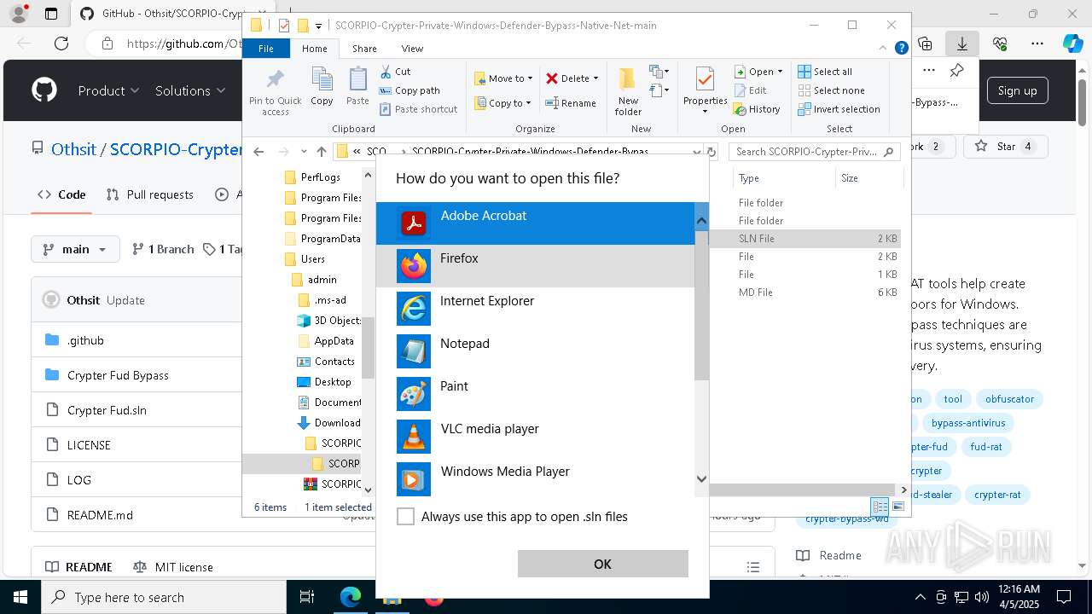Expand the Open button dropdown arrow
The image size is (1092, 614).
coord(781,72)
